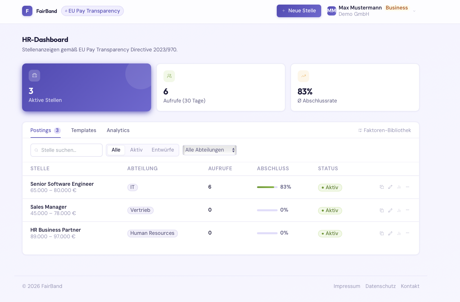The height and width of the screenshot is (302, 460).
Task: Focus the Stelle suchen search field
Action: pos(67,150)
